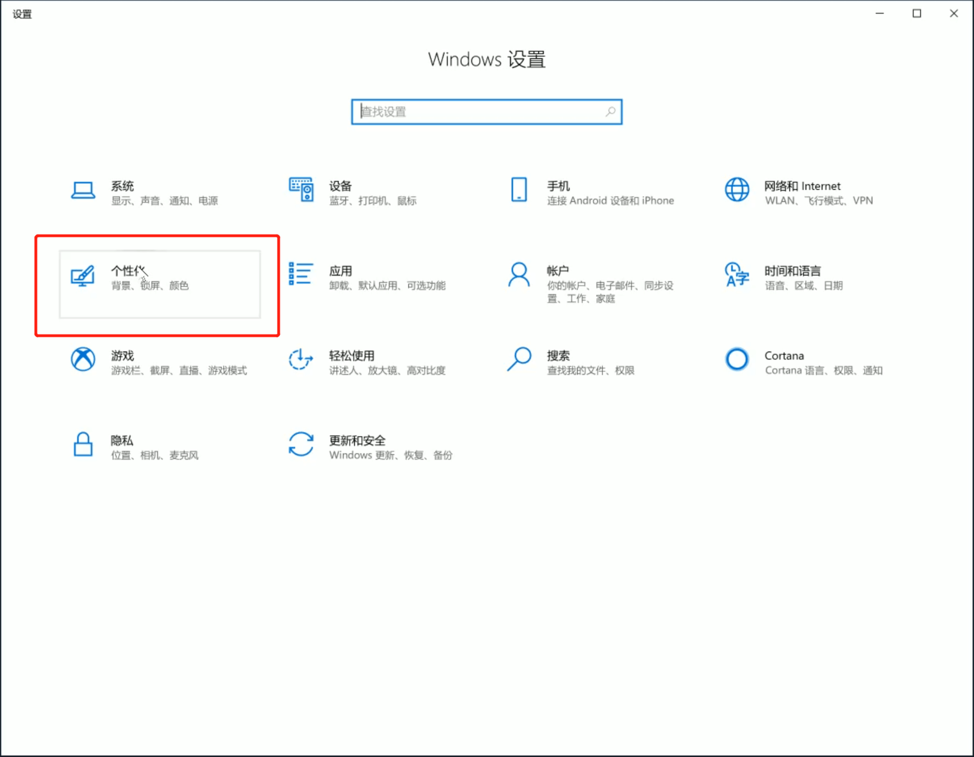Image resolution: width=974 pixels, height=757 pixels.
Task: Open the 个性化 paintbrush monitor icon
Action: (83, 276)
